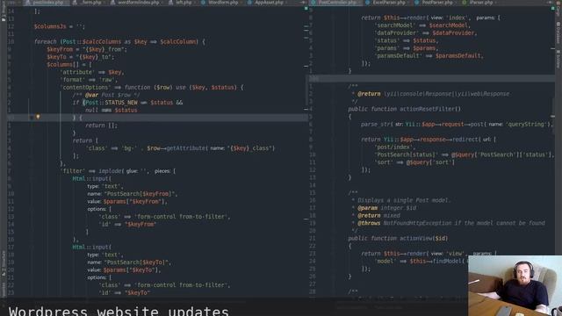Click the highlighted empty line in the right editor

(431, 78)
